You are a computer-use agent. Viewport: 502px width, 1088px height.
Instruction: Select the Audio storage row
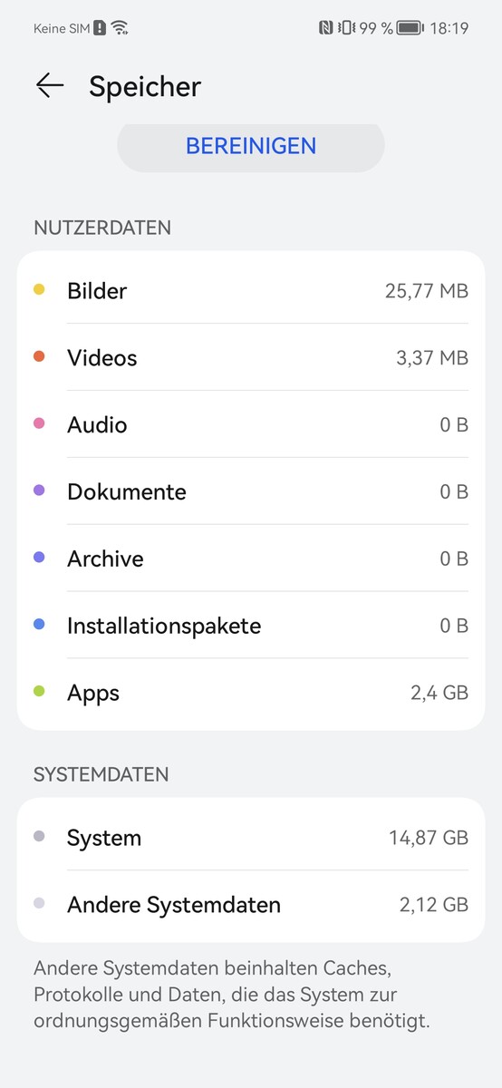(x=251, y=424)
